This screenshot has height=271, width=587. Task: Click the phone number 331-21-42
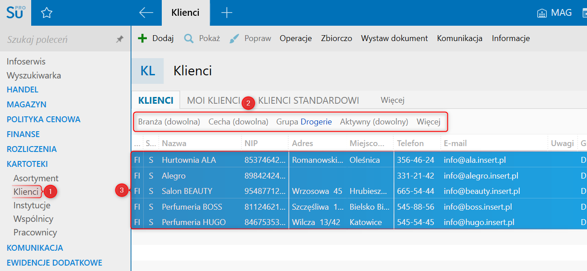pyautogui.click(x=415, y=175)
